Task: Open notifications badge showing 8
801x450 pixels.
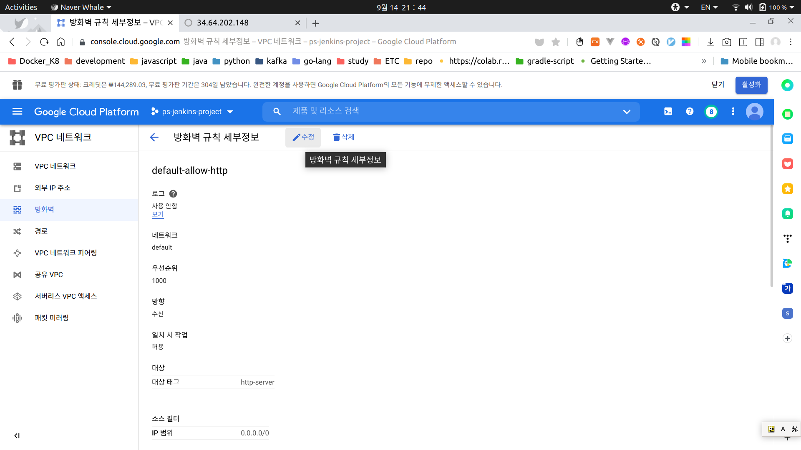Action: click(711, 112)
